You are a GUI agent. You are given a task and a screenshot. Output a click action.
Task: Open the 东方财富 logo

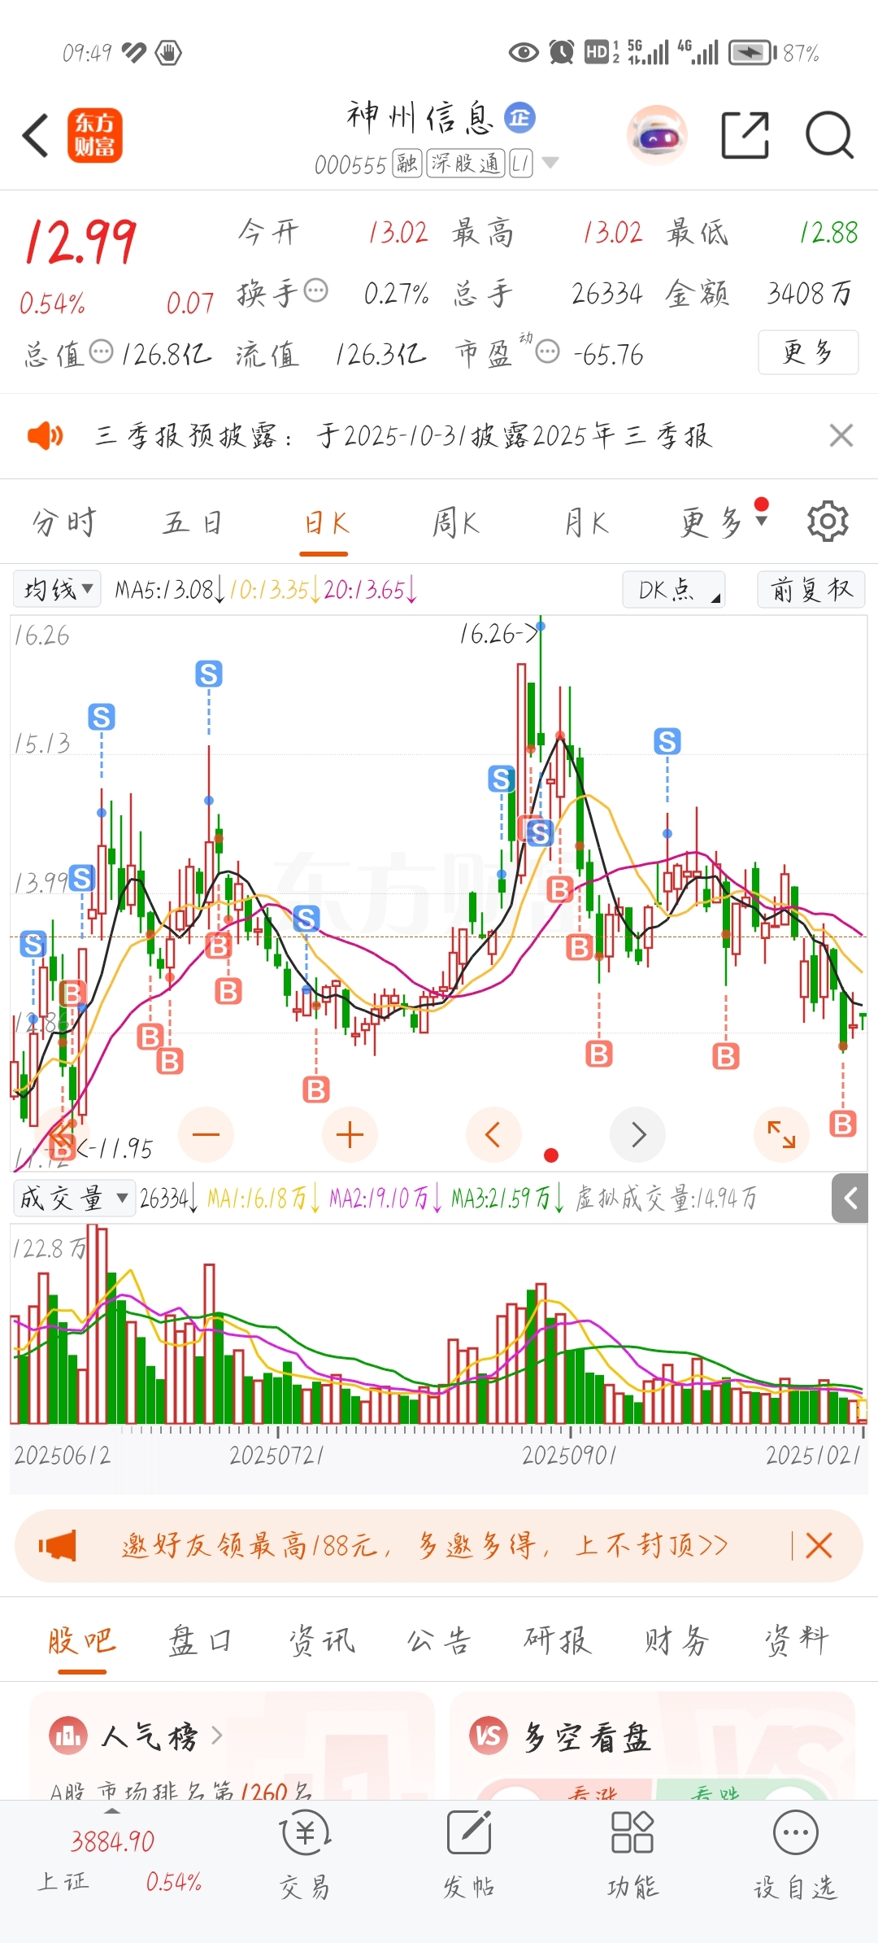click(x=95, y=135)
